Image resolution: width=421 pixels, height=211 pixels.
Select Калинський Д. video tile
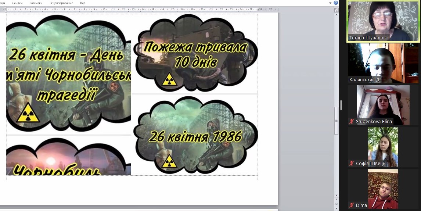(383, 63)
